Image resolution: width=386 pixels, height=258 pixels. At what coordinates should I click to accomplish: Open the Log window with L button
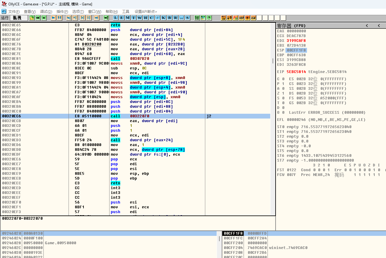(116, 18)
